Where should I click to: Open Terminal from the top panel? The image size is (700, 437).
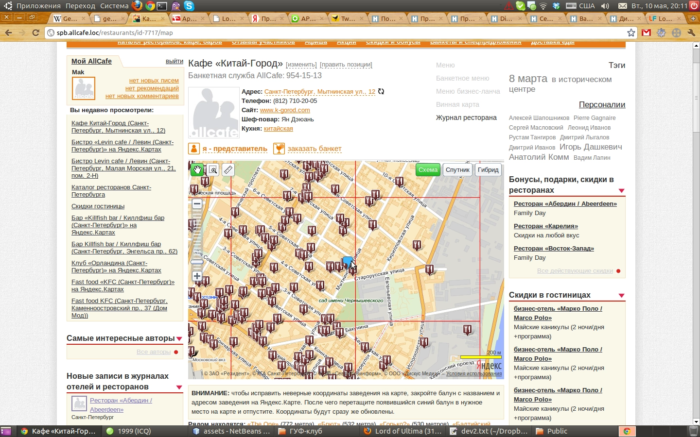pos(162,6)
